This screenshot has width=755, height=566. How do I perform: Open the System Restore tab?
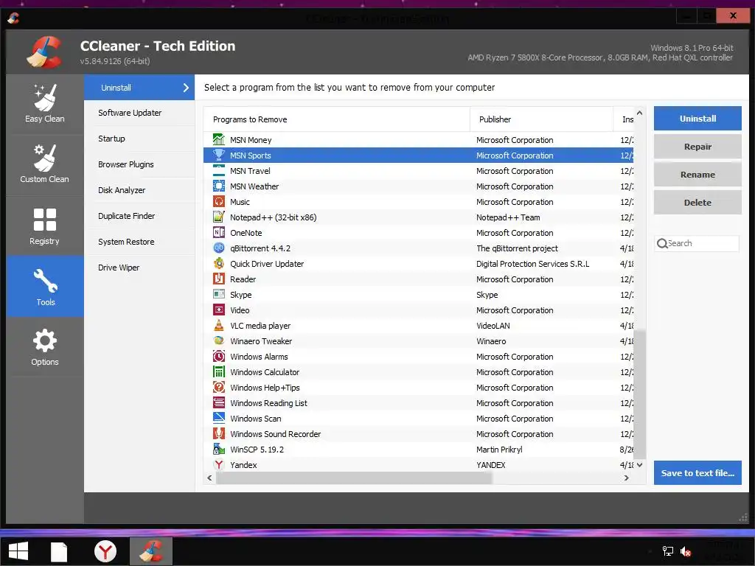(139, 242)
